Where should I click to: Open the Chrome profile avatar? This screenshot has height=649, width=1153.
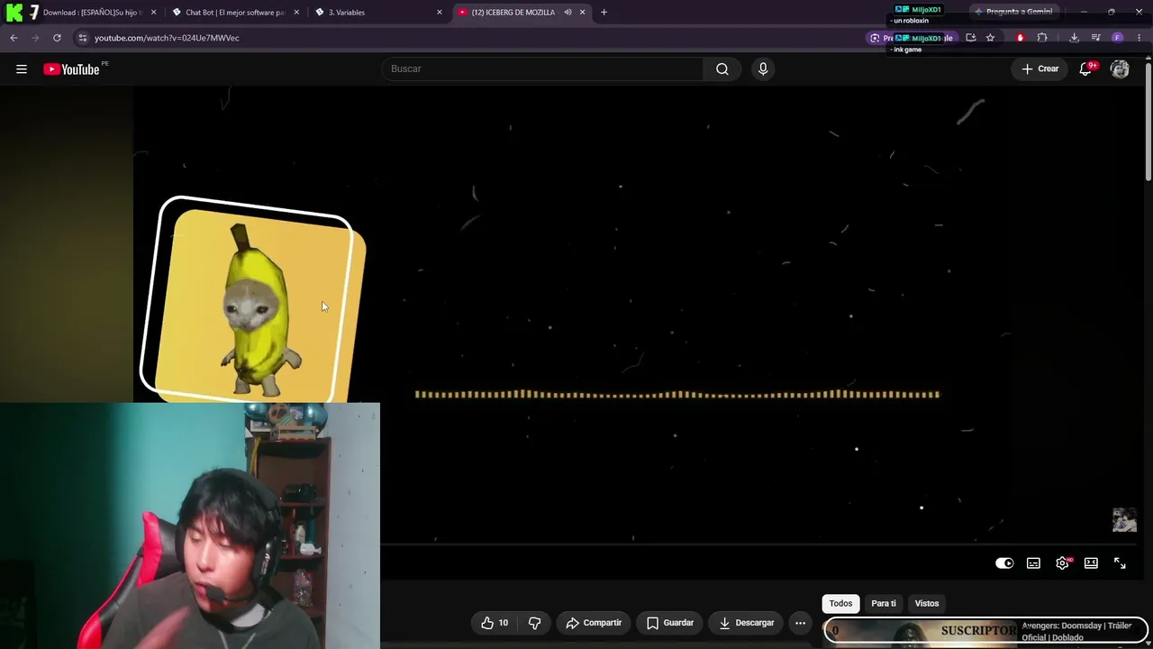coord(1118,38)
